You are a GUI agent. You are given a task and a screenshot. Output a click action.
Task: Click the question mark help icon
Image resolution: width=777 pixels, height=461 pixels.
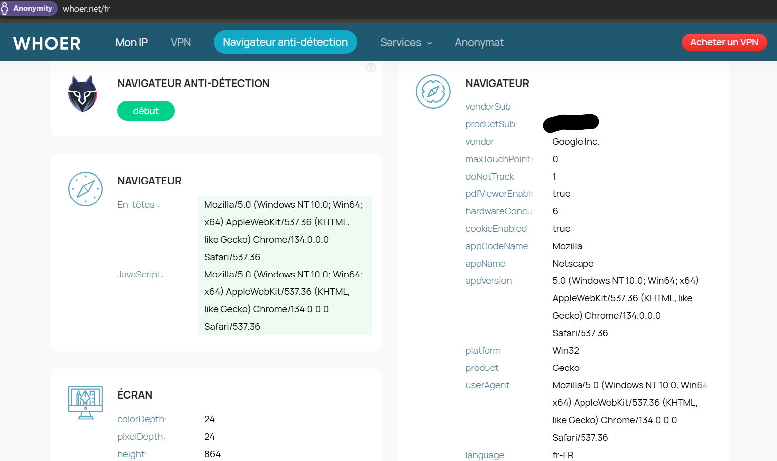click(x=371, y=67)
